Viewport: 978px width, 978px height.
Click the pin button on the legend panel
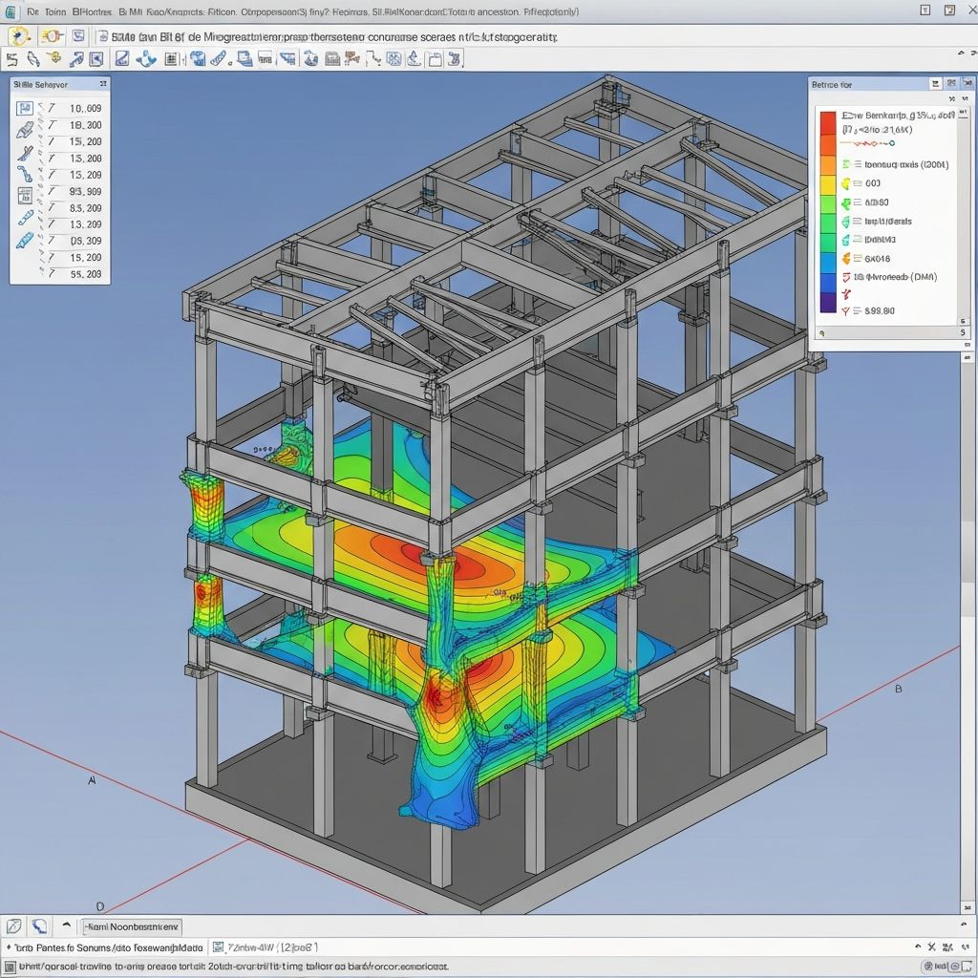click(x=935, y=84)
